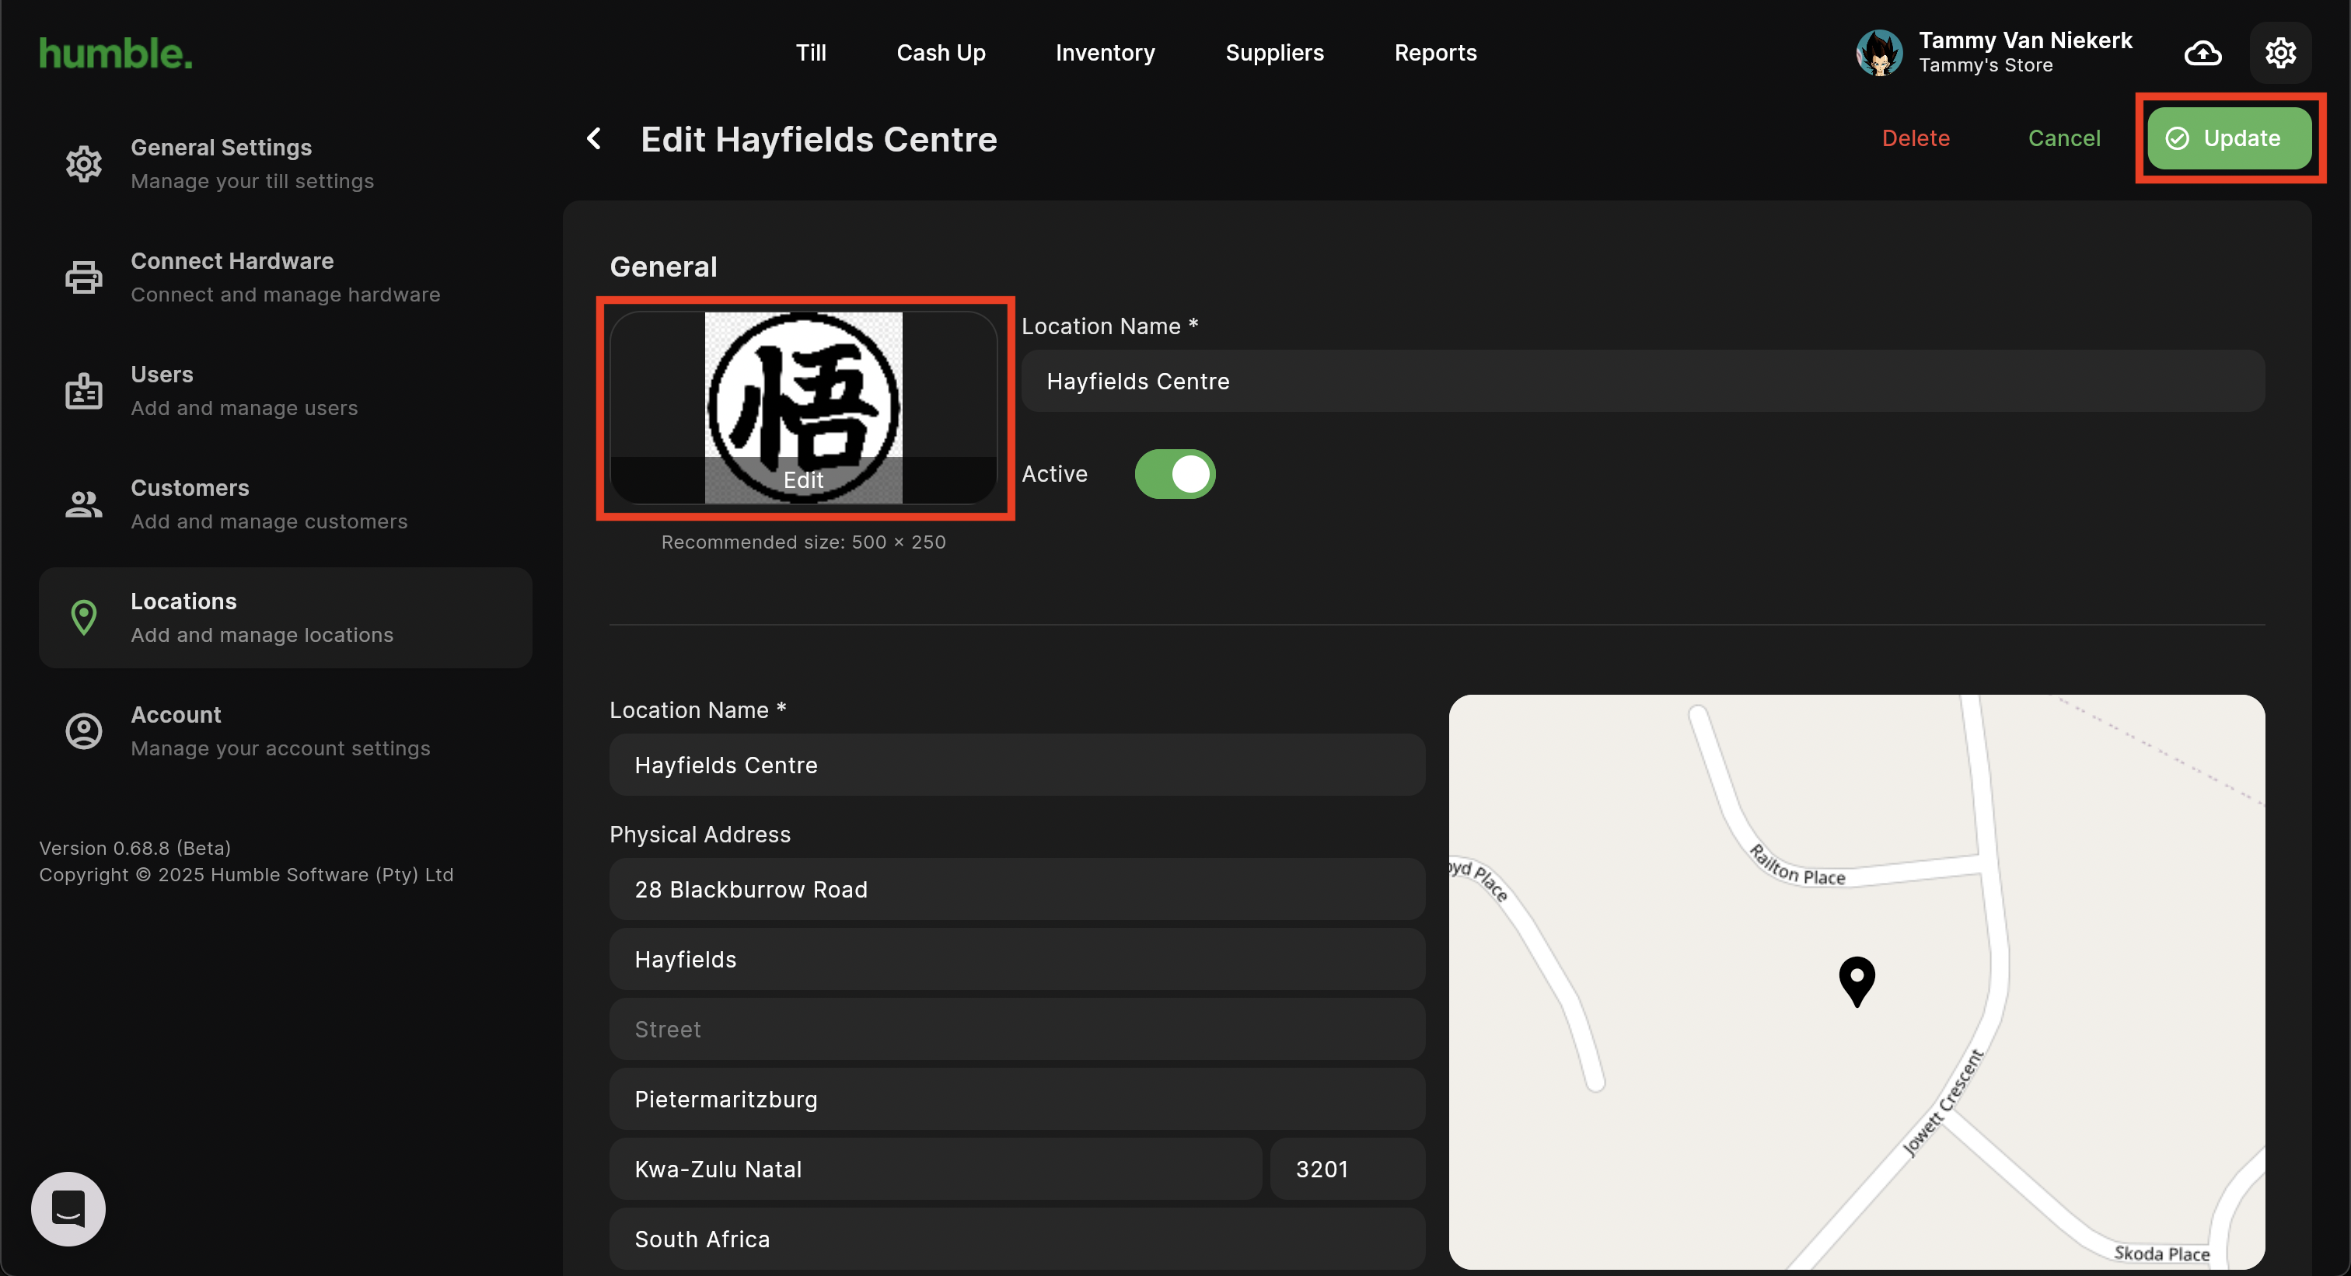2351x1276 pixels.
Task: Select Locations in sidebar
Action: (285, 618)
